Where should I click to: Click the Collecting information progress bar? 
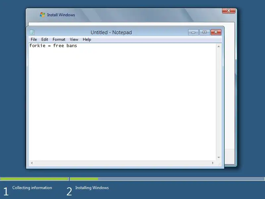click(34, 179)
